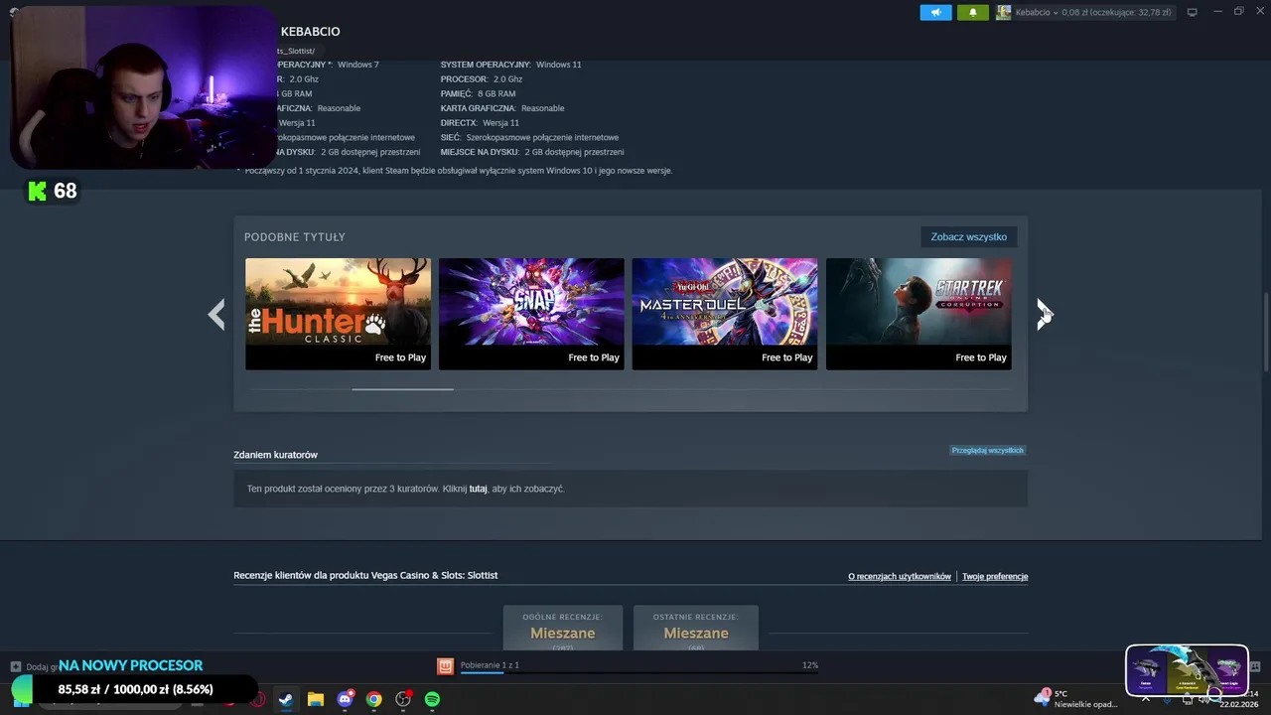Open Star Trek Online game card
The width and height of the screenshot is (1271, 715).
click(918, 314)
